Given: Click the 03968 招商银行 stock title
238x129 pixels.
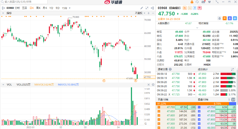Looking at the screenshot, I should (x=169, y=8).
